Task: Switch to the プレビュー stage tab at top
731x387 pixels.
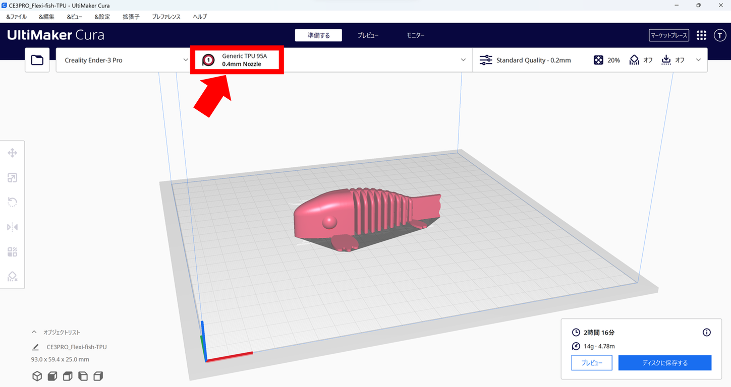Action: coord(368,35)
